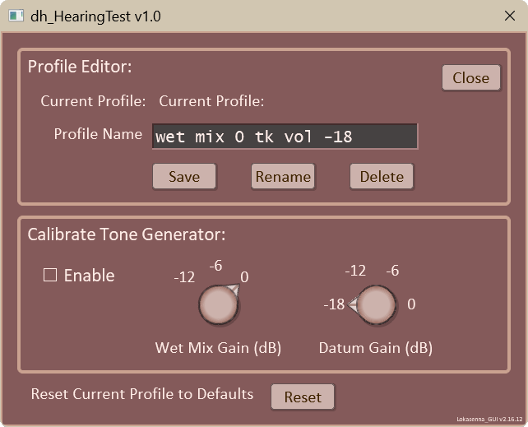This screenshot has height=427, width=528.
Task: Click the 'Wet Mix Gain (dB)' label
Action: [x=218, y=348]
